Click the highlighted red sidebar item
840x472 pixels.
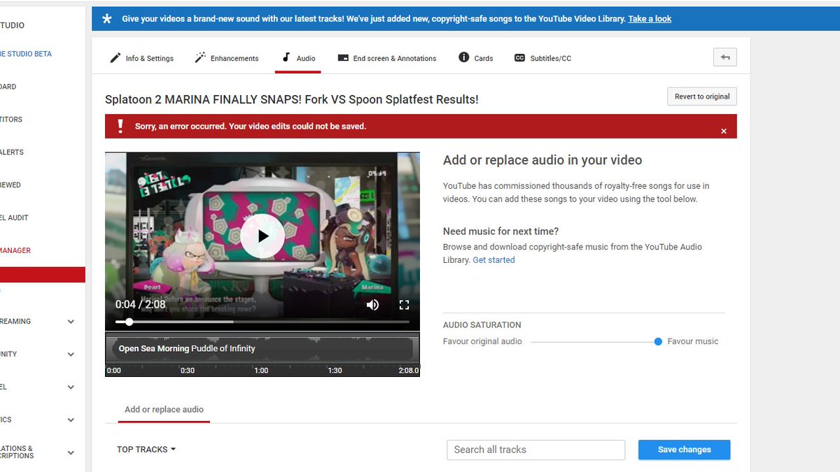(x=43, y=275)
